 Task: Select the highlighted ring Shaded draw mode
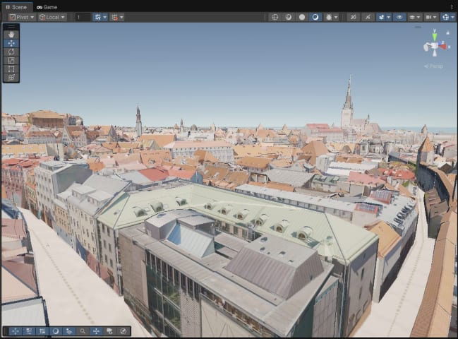tap(315, 17)
